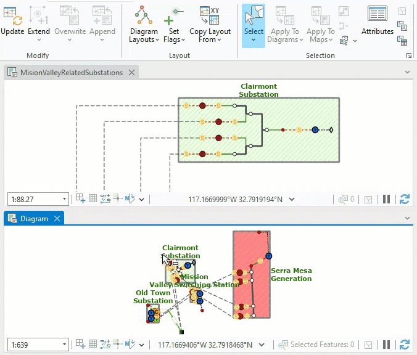This screenshot has width=417, height=355.
Task: Open view options chevron for MisionValleyRelatedSubstations
Action: (407, 72)
